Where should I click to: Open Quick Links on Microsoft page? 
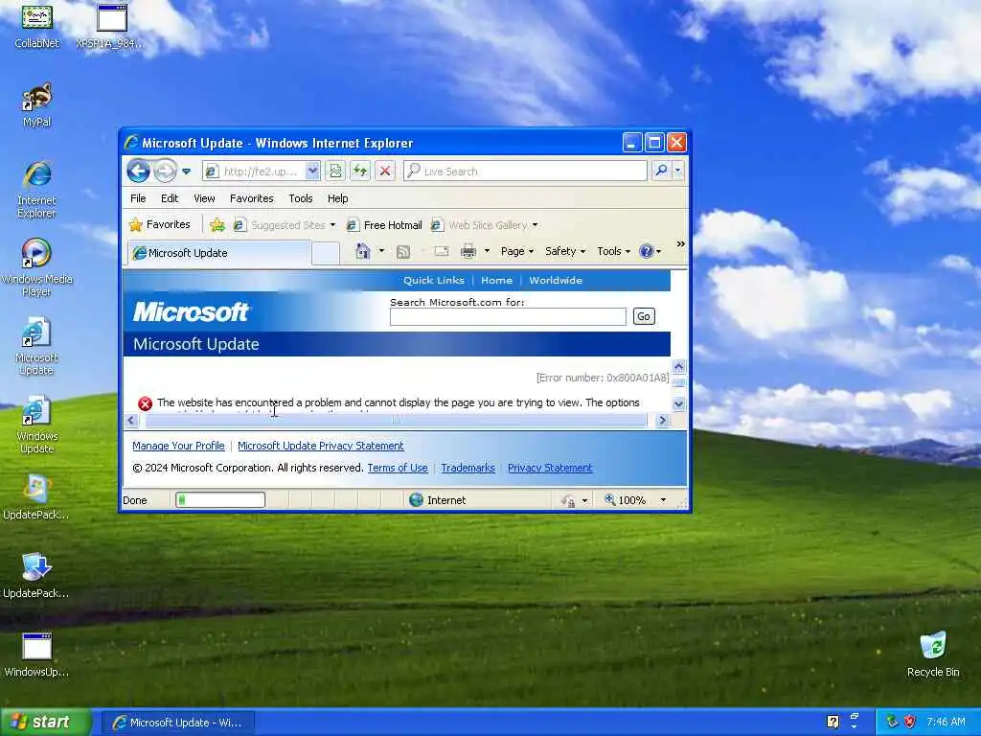click(x=434, y=281)
